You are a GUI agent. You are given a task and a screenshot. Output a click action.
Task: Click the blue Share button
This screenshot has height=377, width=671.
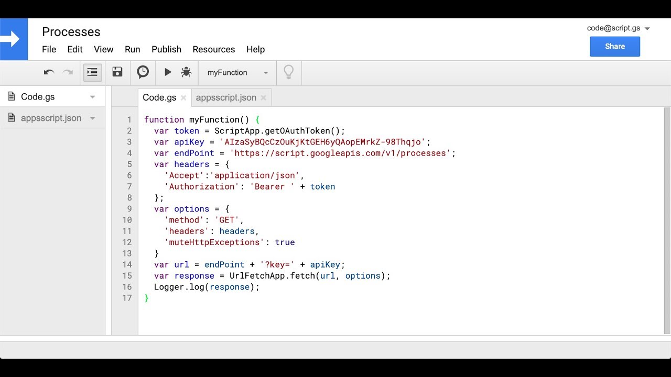615,47
